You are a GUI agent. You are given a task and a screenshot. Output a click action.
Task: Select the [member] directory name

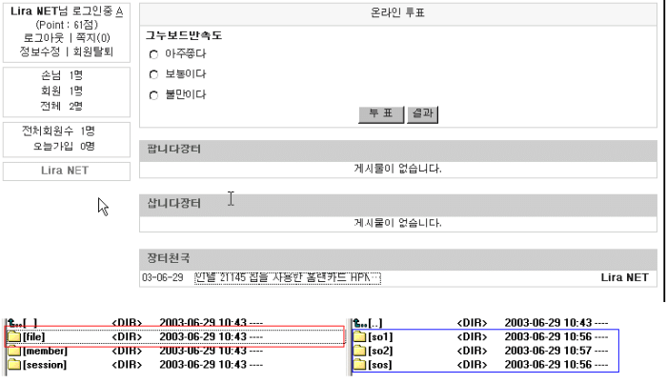point(45,351)
